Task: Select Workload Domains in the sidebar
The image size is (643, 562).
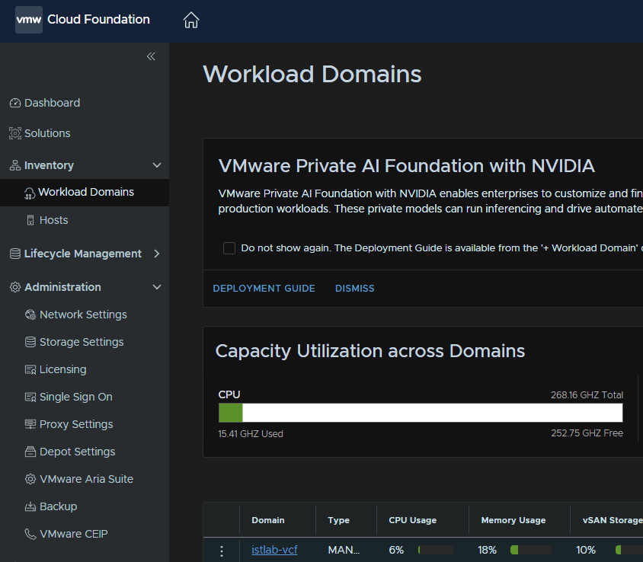Action: 85,192
